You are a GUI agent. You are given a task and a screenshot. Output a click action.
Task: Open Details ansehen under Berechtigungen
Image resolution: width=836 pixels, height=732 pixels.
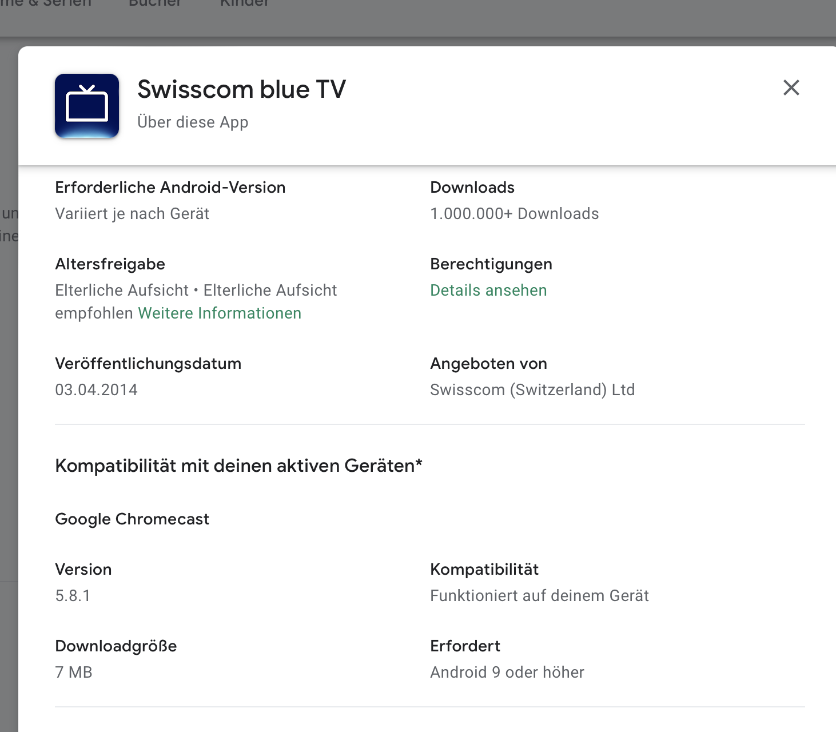click(x=488, y=291)
